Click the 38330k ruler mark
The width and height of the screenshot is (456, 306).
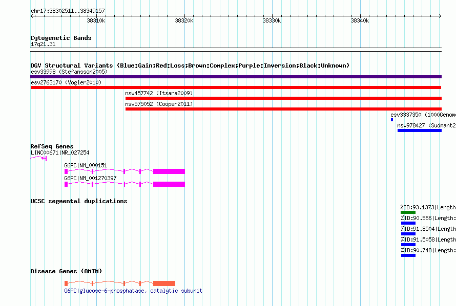point(272,20)
